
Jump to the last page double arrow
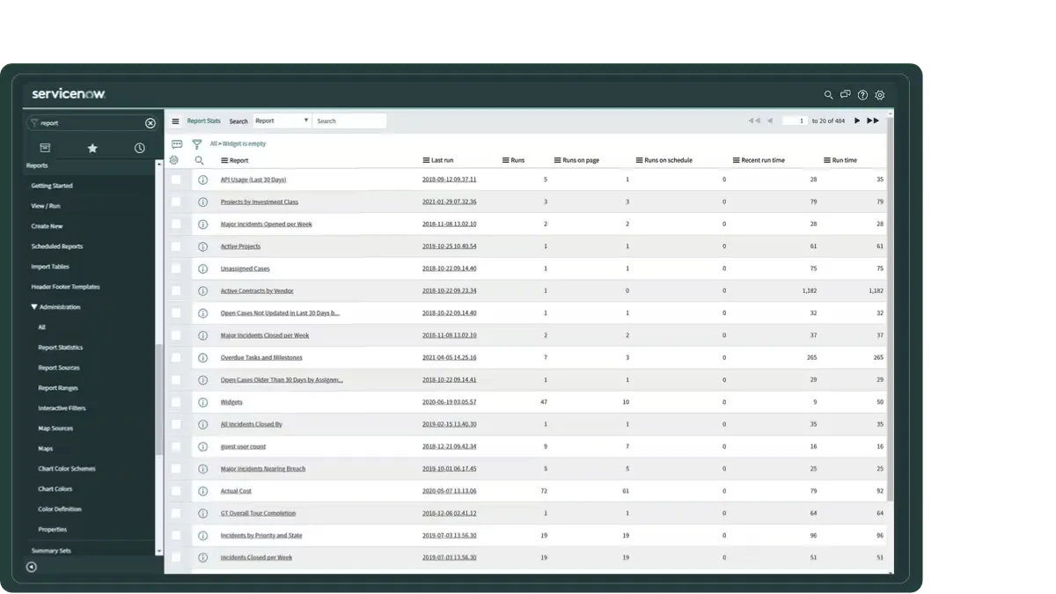coord(873,121)
